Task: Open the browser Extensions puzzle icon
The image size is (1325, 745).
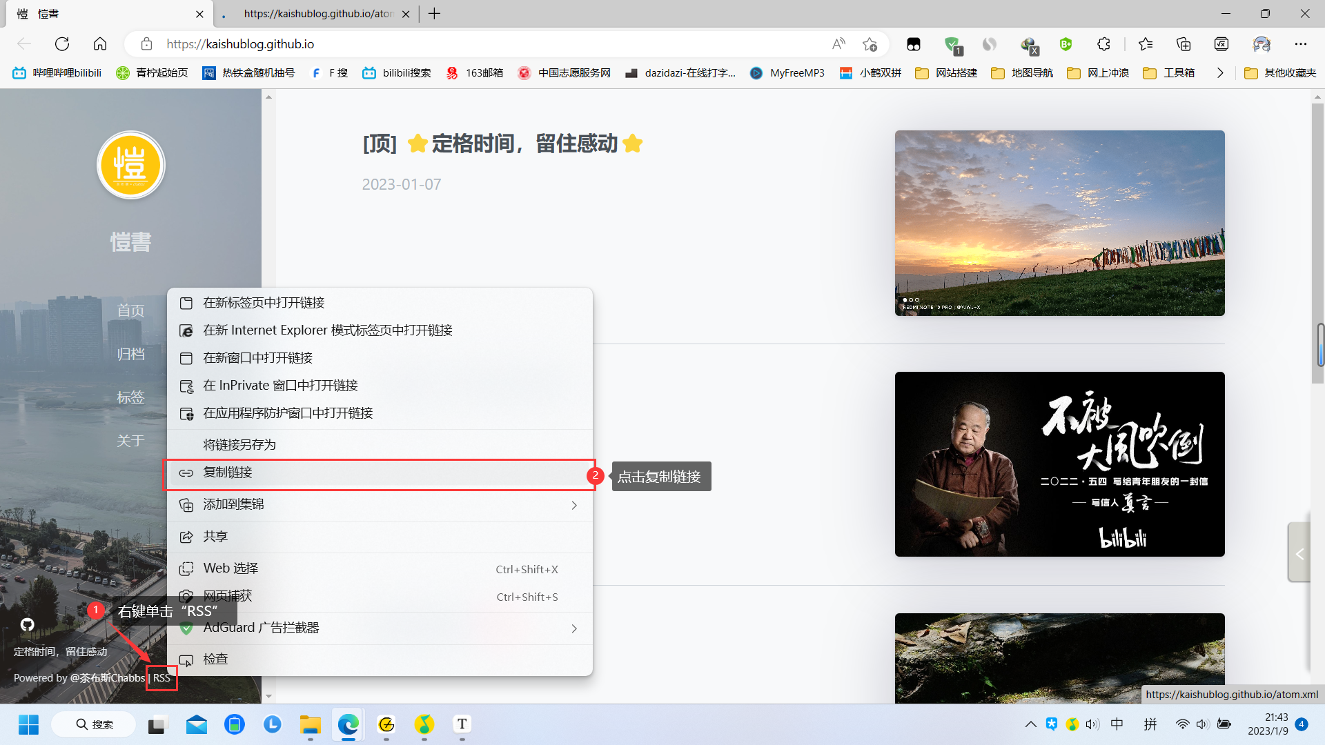Action: pyautogui.click(x=1103, y=44)
